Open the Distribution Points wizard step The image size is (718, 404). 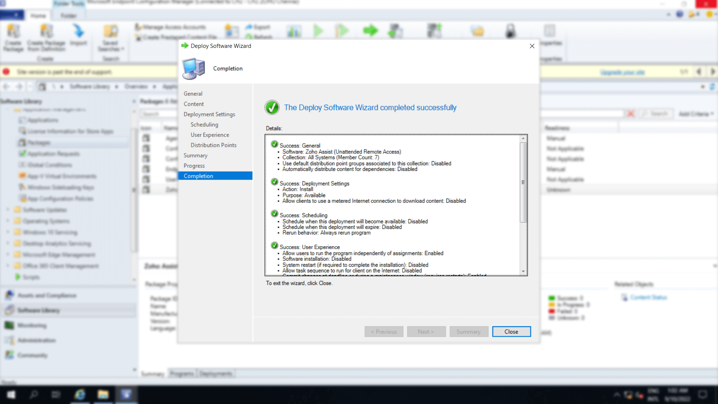point(213,145)
